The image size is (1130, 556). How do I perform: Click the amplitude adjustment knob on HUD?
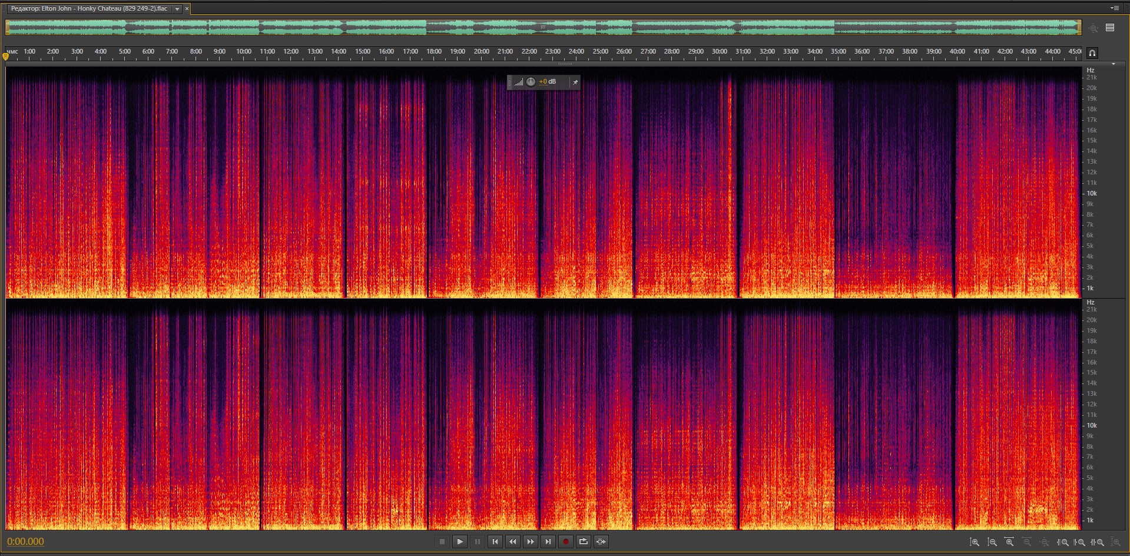click(x=531, y=82)
